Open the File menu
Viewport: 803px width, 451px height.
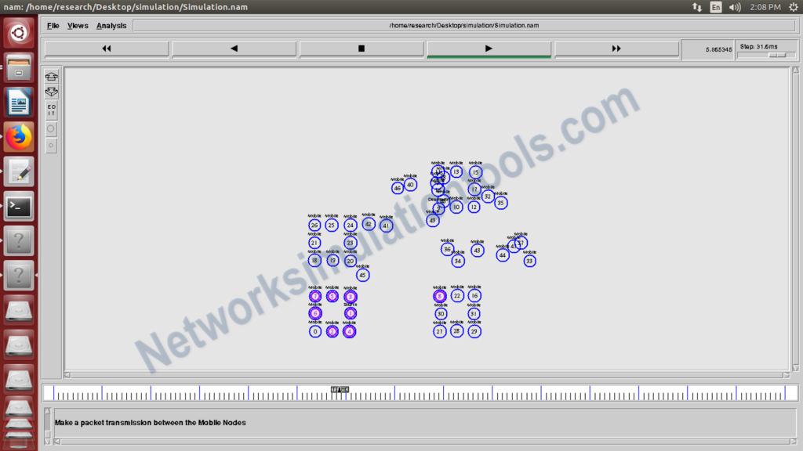[x=52, y=25]
